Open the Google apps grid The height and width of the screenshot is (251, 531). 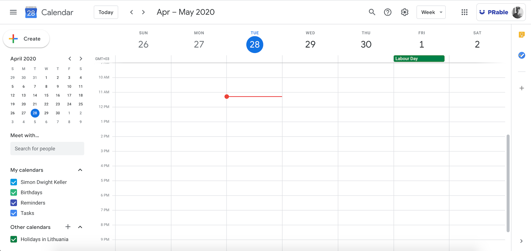[x=464, y=12]
